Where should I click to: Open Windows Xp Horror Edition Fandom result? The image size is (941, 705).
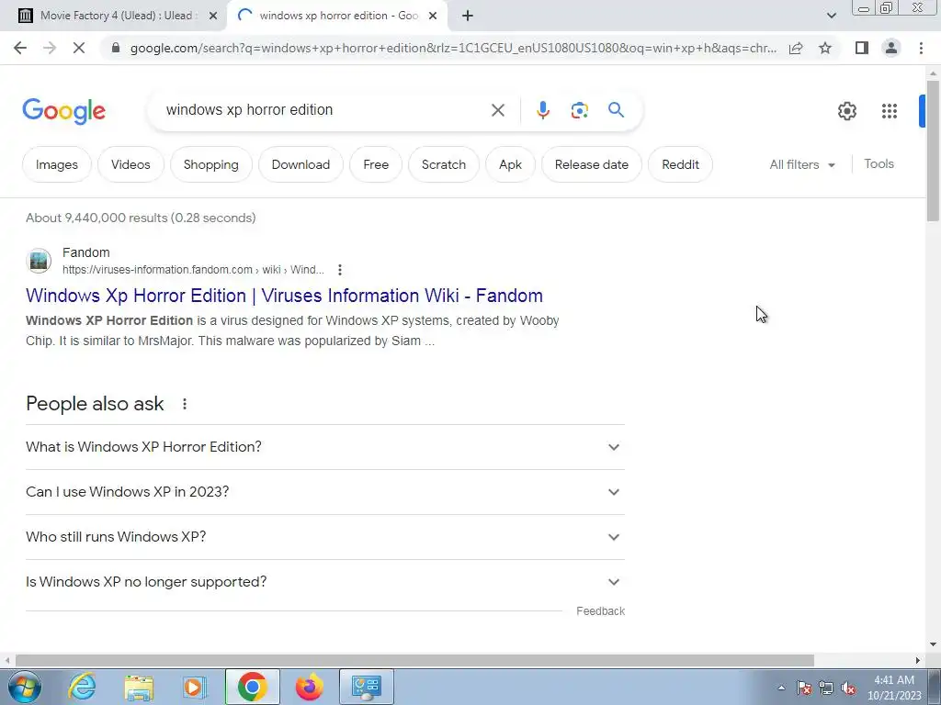point(284,296)
